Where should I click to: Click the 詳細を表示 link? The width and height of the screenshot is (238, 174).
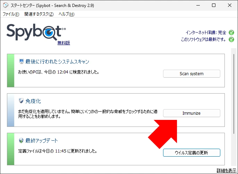click(227, 170)
